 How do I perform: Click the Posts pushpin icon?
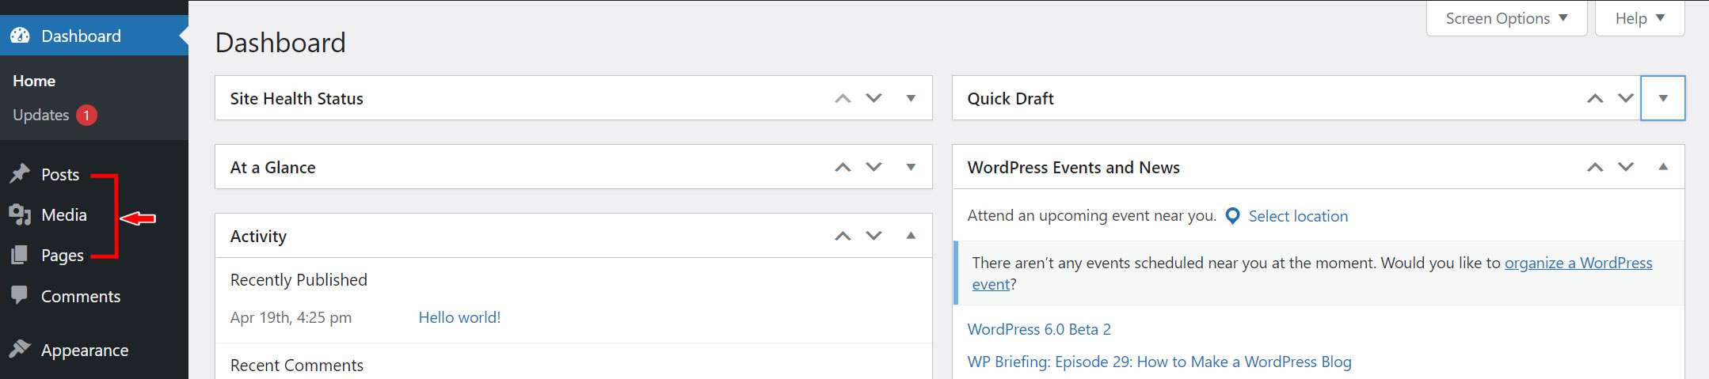tap(20, 174)
